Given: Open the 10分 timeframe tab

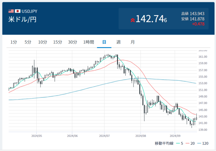Looking at the screenshot, I should [x=43, y=42].
